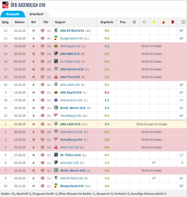
Task: Open the 4:0 result against AKA SV Ried
Action: coord(107,31)
